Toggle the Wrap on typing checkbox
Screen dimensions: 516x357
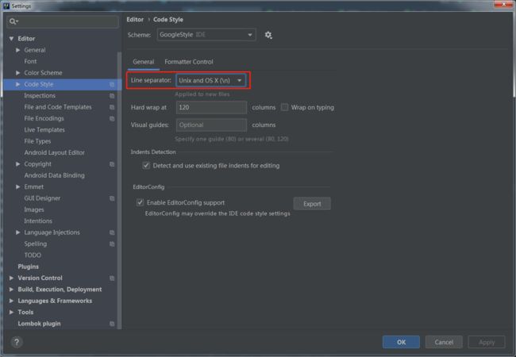(284, 107)
